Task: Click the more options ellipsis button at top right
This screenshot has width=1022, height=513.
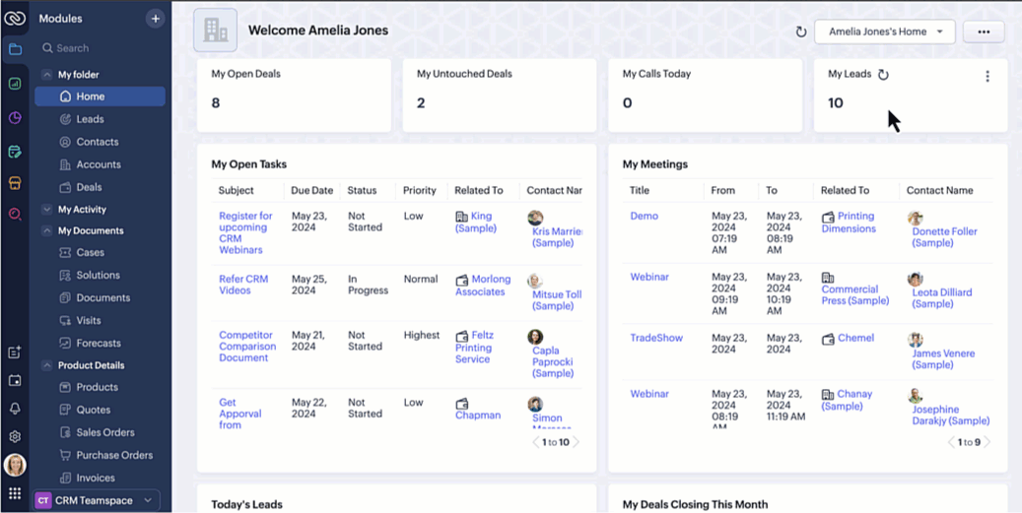Action: click(983, 32)
